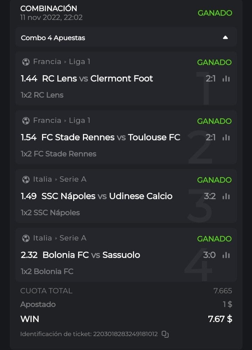252x350 pixels.
Task: Click soccer ball icon beside first Francia Liga 1
Action: click(26, 62)
